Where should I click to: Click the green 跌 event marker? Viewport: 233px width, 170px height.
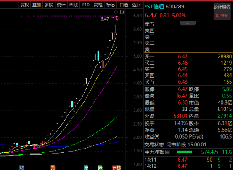[x=100, y=167]
